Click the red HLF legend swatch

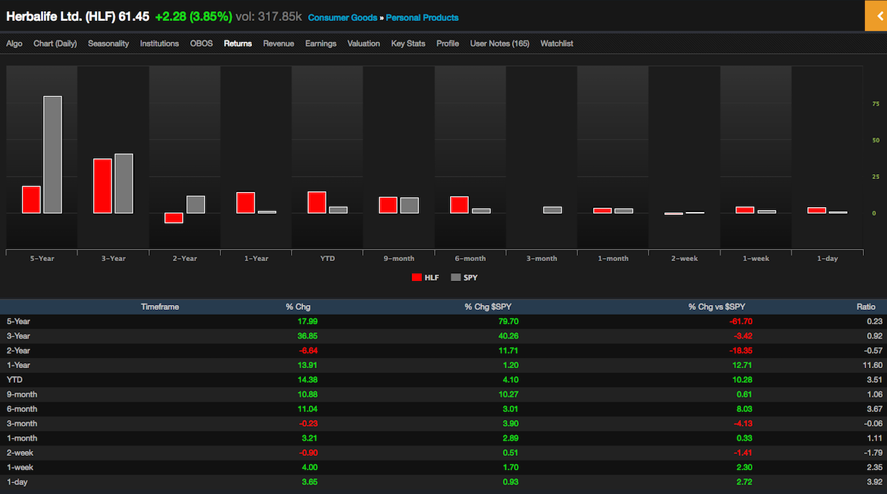pos(416,278)
